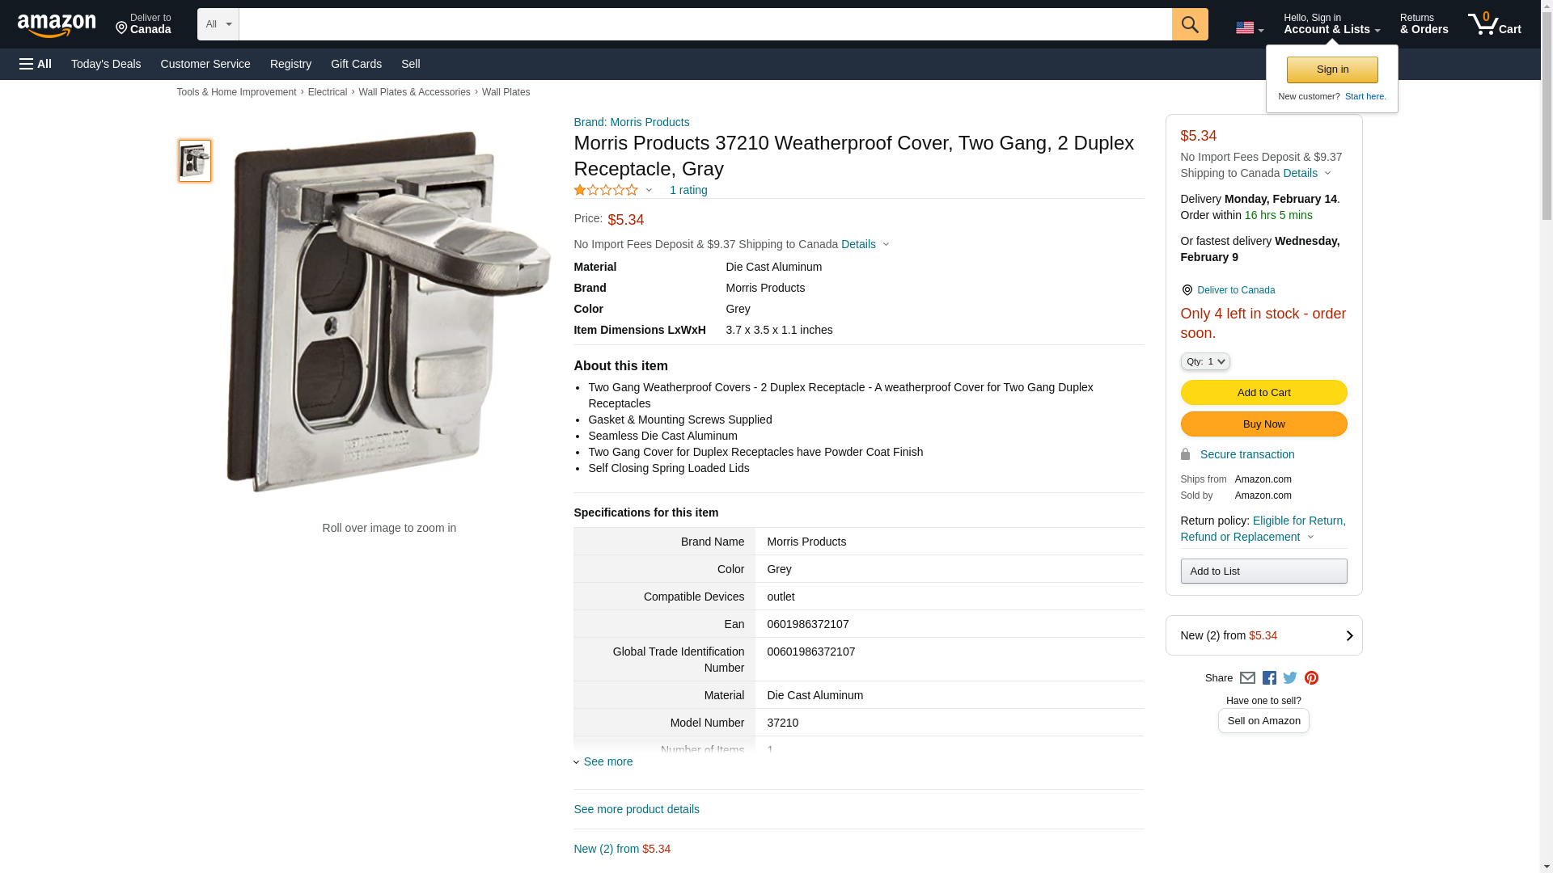Select the product image thumbnail
1553x873 pixels.
[195, 160]
